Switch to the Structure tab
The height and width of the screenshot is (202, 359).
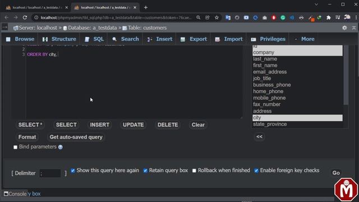coord(59,39)
